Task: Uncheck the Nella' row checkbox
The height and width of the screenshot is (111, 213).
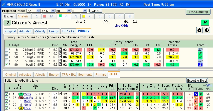Action: click(7, 105)
